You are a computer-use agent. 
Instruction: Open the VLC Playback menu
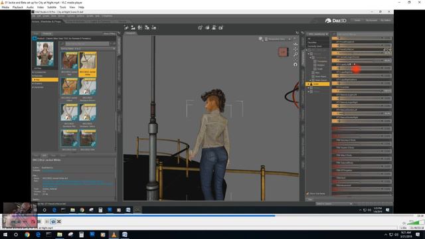(x=18, y=7)
